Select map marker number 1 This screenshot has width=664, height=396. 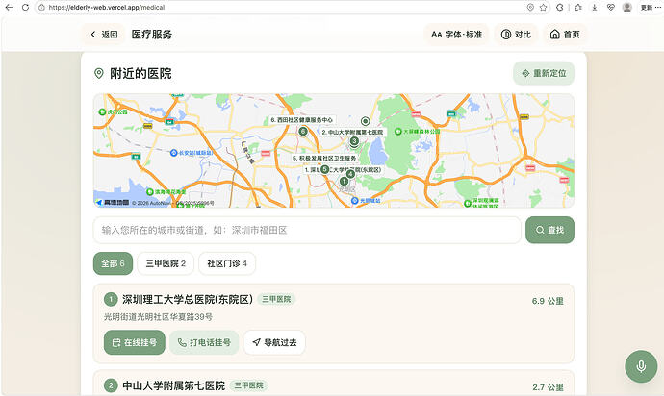tap(344, 181)
